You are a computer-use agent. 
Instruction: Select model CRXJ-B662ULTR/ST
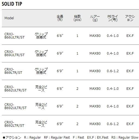coord(16,89)
